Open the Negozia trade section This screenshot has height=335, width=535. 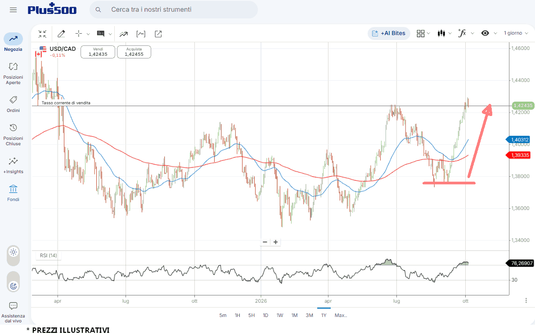13,42
